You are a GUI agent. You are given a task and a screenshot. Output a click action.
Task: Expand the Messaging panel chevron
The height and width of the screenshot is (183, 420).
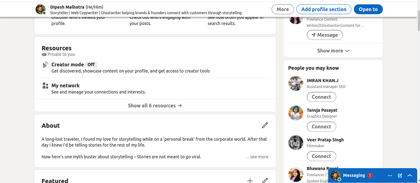(x=410, y=176)
